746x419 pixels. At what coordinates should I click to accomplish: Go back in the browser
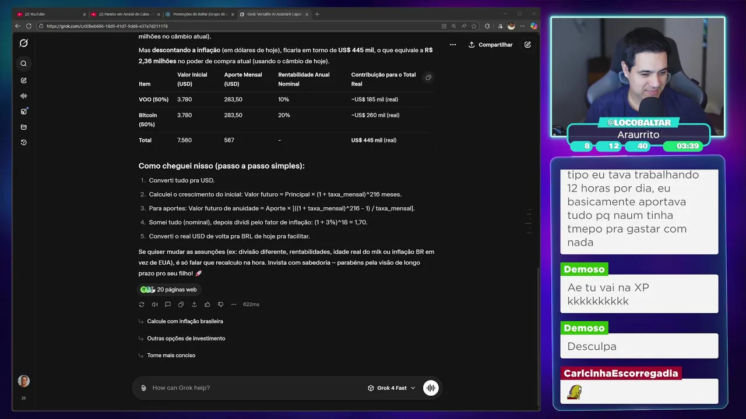pos(17,26)
